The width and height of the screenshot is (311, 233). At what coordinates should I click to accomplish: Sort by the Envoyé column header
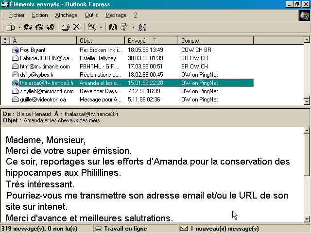coord(152,40)
